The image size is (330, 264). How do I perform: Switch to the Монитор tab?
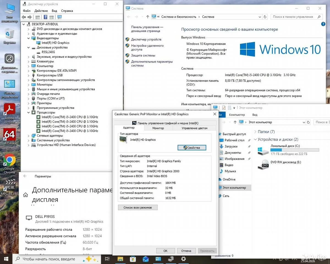158,128
